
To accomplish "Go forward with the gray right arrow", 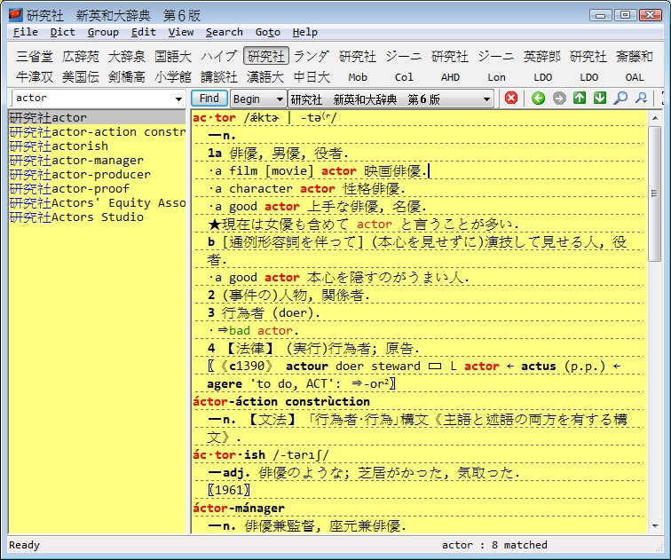I will tap(559, 99).
